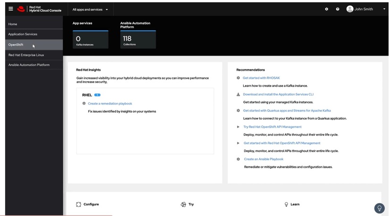Viewport: 391px width, 216px height.
Task: Click John Smith's avatar icon
Action: tap(350, 9)
